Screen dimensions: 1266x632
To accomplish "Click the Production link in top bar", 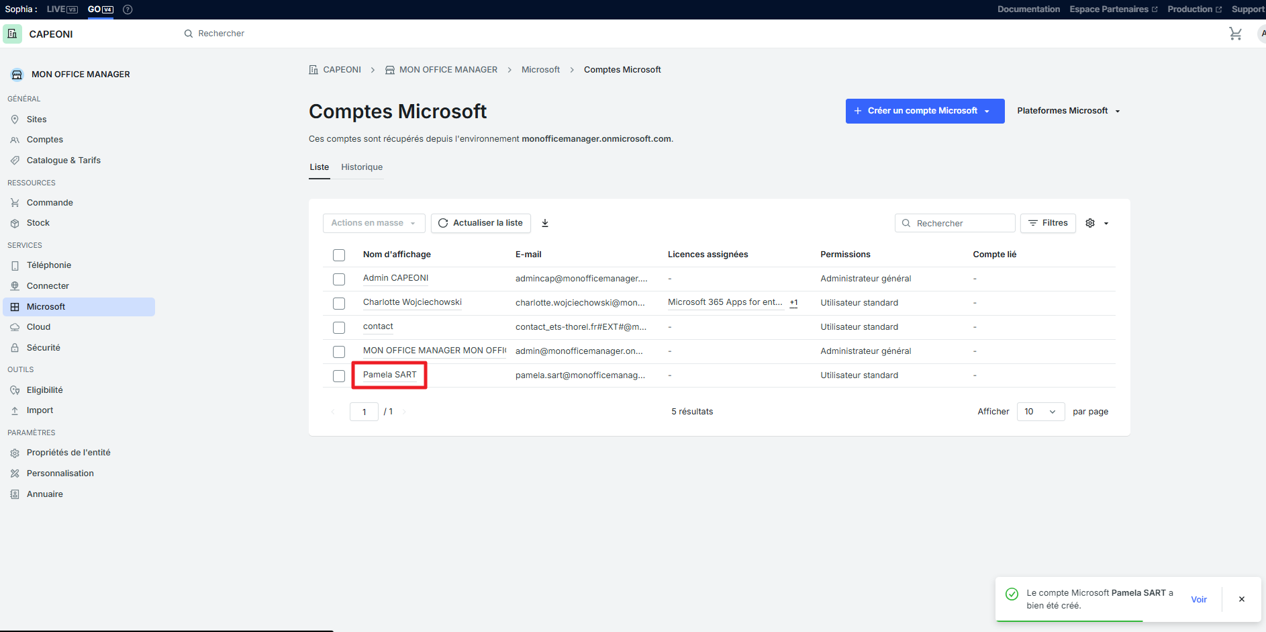I will coord(1194,9).
